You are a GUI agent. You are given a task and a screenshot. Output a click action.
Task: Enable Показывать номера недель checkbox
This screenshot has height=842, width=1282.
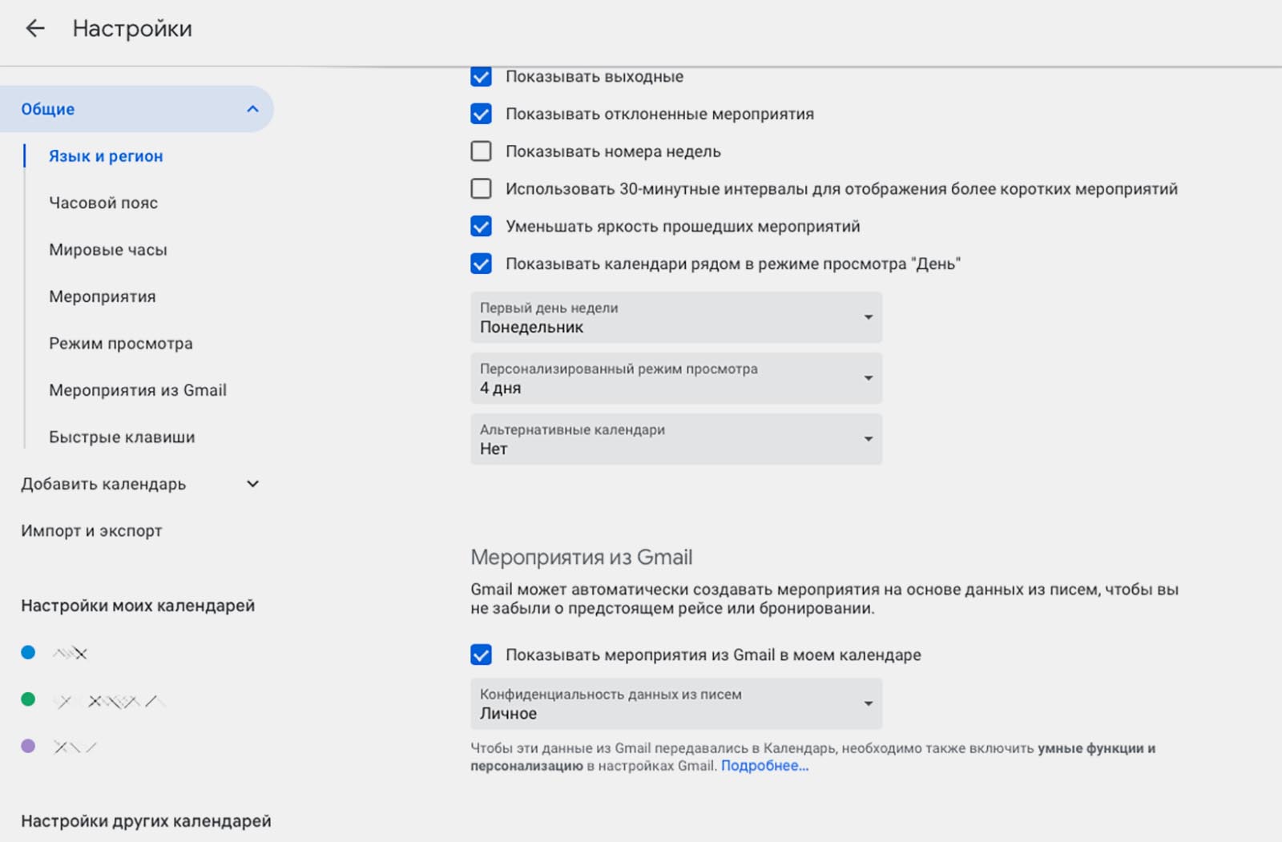coord(481,151)
